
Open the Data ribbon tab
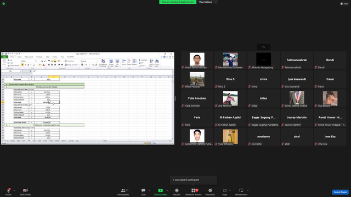[48, 57]
